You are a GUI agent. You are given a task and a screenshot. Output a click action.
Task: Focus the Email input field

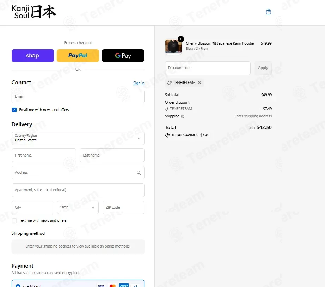(78, 96)
